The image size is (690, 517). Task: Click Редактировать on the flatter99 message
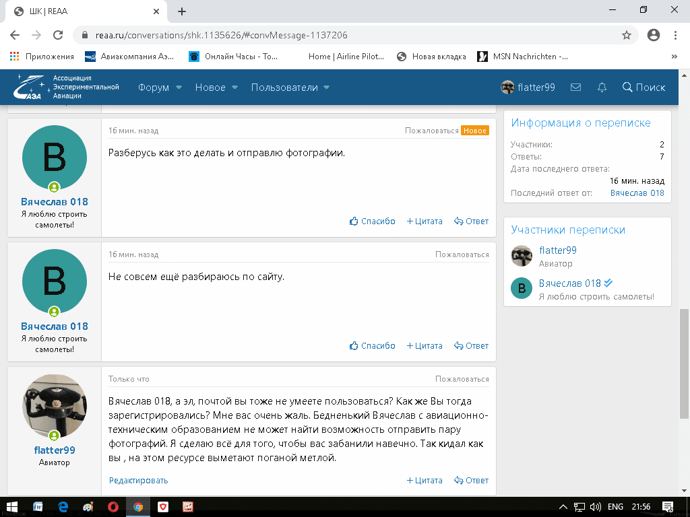pyautogui.click(x=138, y=481)
